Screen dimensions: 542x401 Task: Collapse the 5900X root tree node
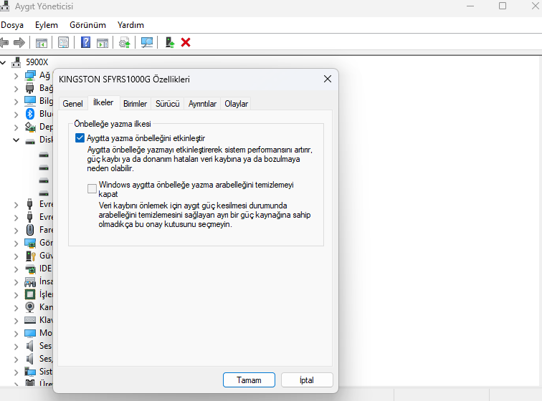[3, 62]
